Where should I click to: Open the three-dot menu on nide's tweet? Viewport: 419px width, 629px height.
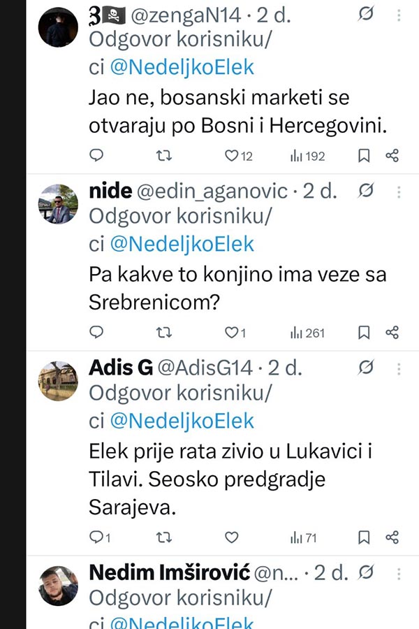click(399, 192)
